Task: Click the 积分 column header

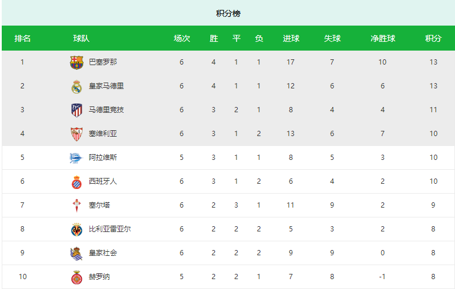Action: point(433,38)
